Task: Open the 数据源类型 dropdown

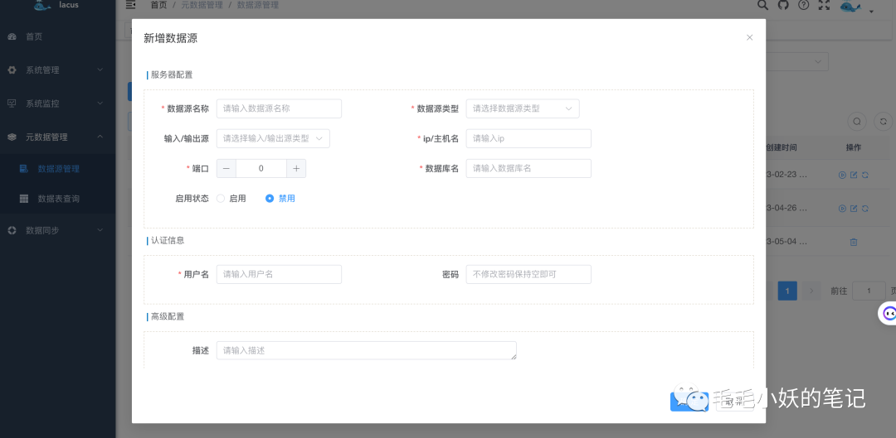Action: click(x=523, y=108)
